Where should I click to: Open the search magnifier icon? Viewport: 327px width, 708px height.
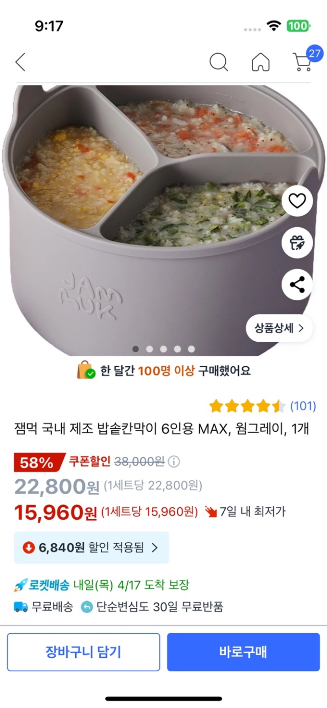(x=218, y=62)
